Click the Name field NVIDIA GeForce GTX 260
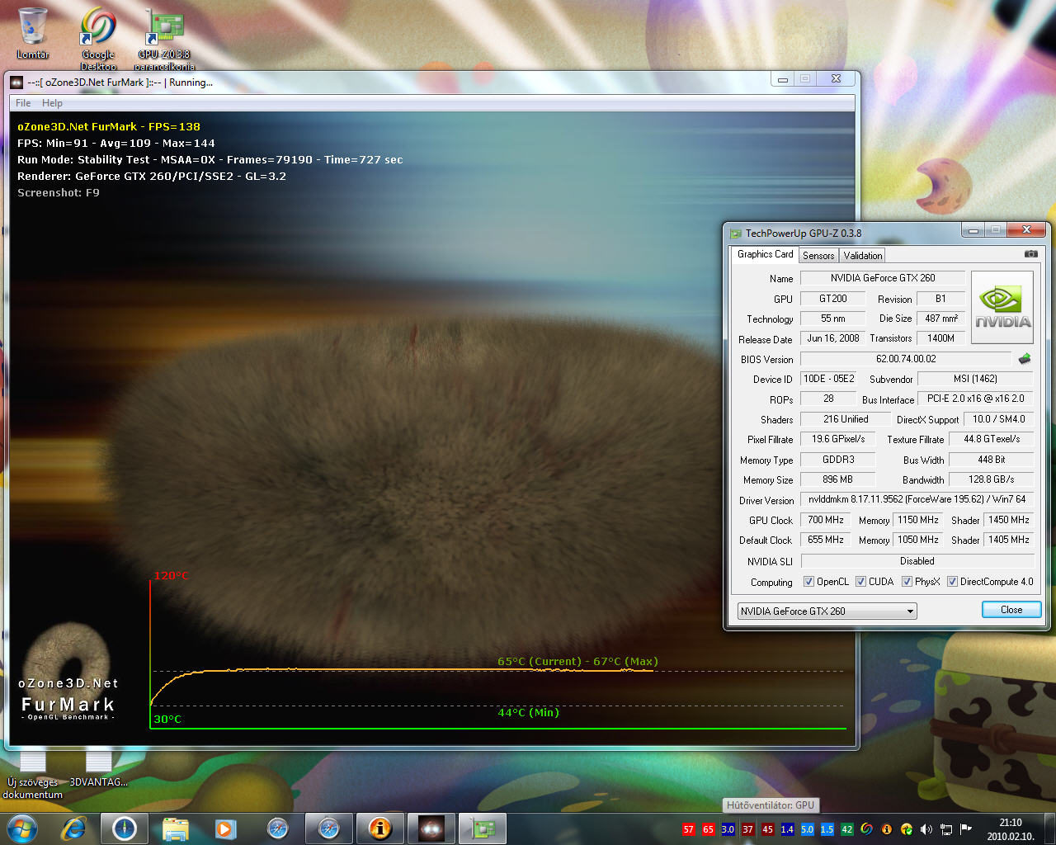1056x845 pixels. (882, 278)
